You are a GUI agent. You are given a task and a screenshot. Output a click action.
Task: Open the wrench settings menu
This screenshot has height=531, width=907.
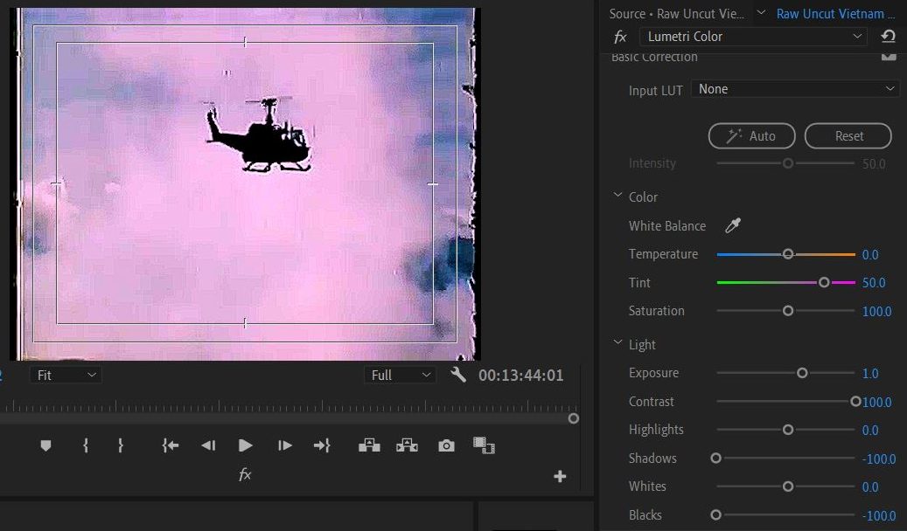tap(458, 375)
